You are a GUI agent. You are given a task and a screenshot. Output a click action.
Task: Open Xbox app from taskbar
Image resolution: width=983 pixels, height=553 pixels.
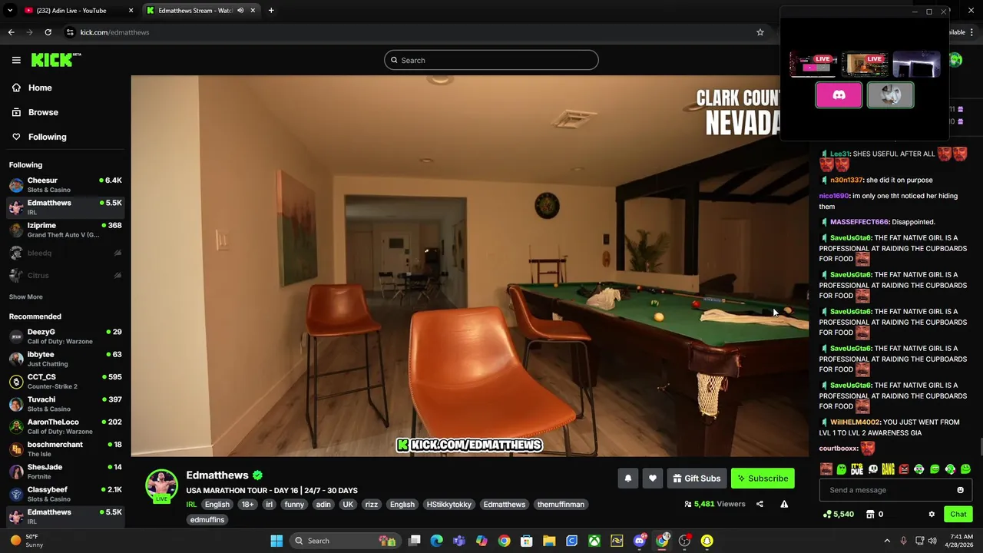point(594,541)
